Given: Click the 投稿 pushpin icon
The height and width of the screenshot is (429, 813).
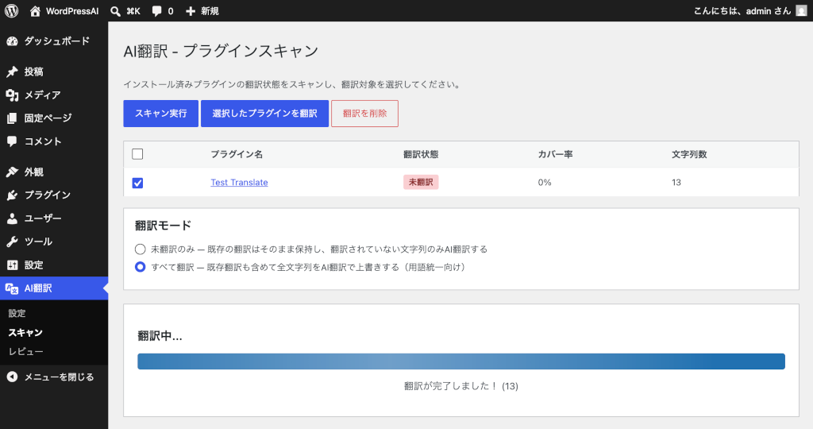Looking at the screenshot, I should tap(12, 71).
